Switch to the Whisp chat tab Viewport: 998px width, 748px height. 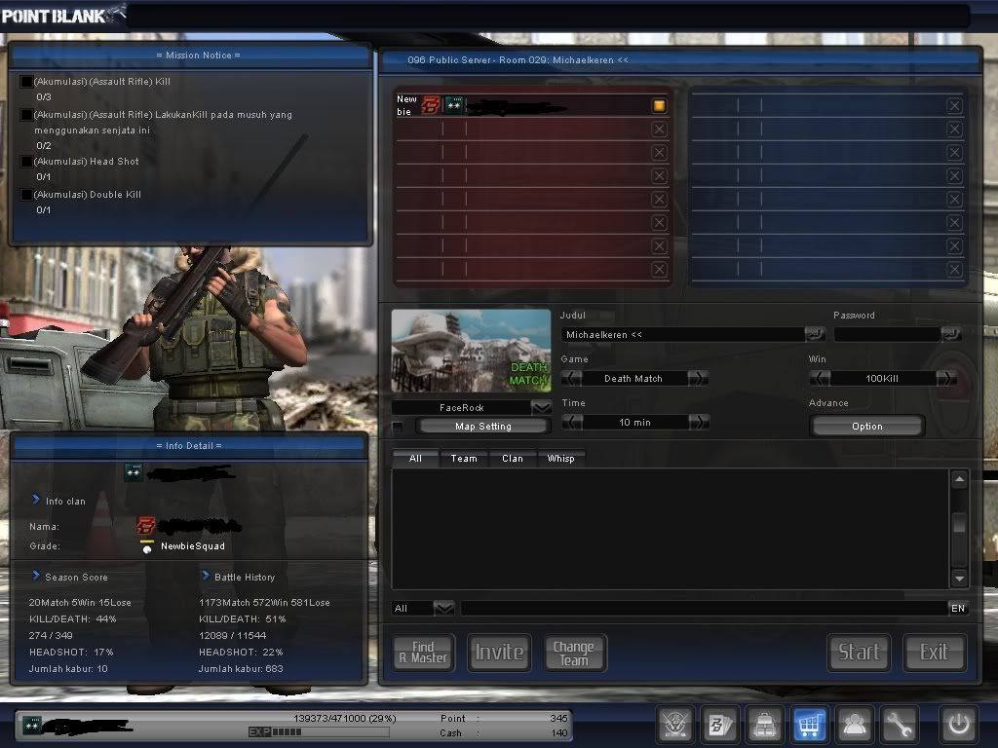click(x=560, y=459)
